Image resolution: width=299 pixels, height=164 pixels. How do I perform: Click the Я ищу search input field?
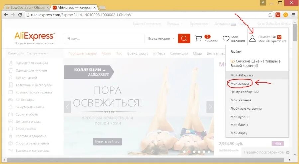[104, 38]
